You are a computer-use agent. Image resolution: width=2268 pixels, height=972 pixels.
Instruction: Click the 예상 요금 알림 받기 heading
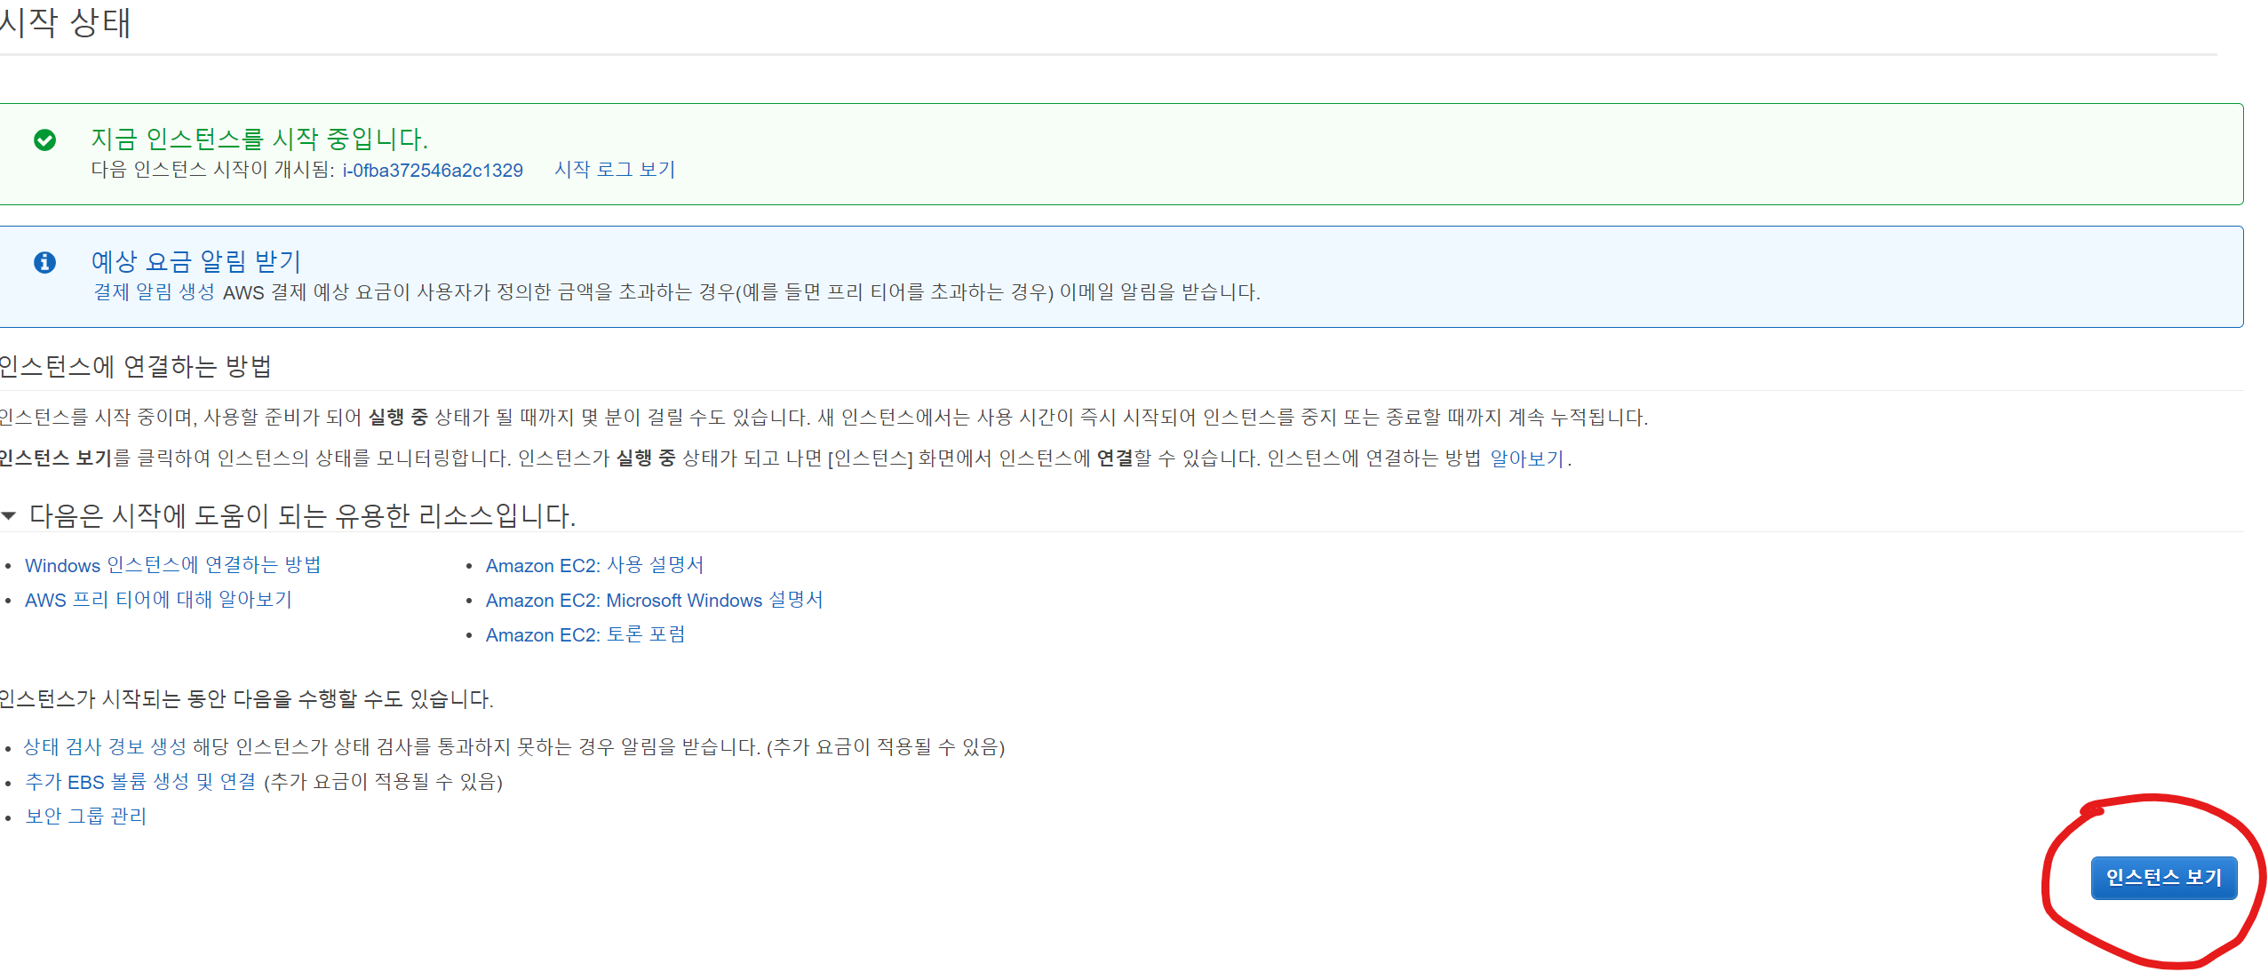point(196,261)
